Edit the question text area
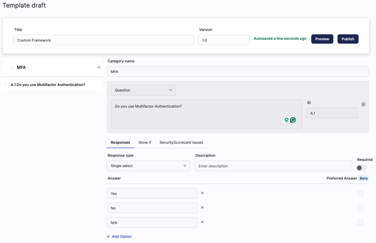 click(206, 114)
